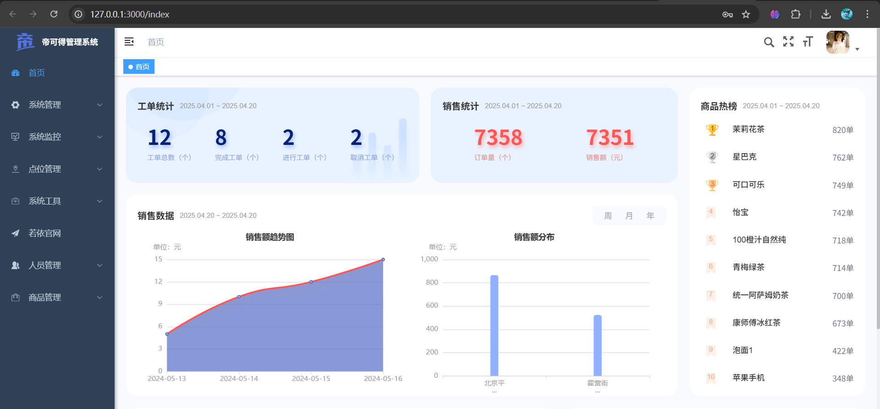880x409 pixels.
Task: Click the 系统管理 gear icon
Action: (x=16, y=105)
